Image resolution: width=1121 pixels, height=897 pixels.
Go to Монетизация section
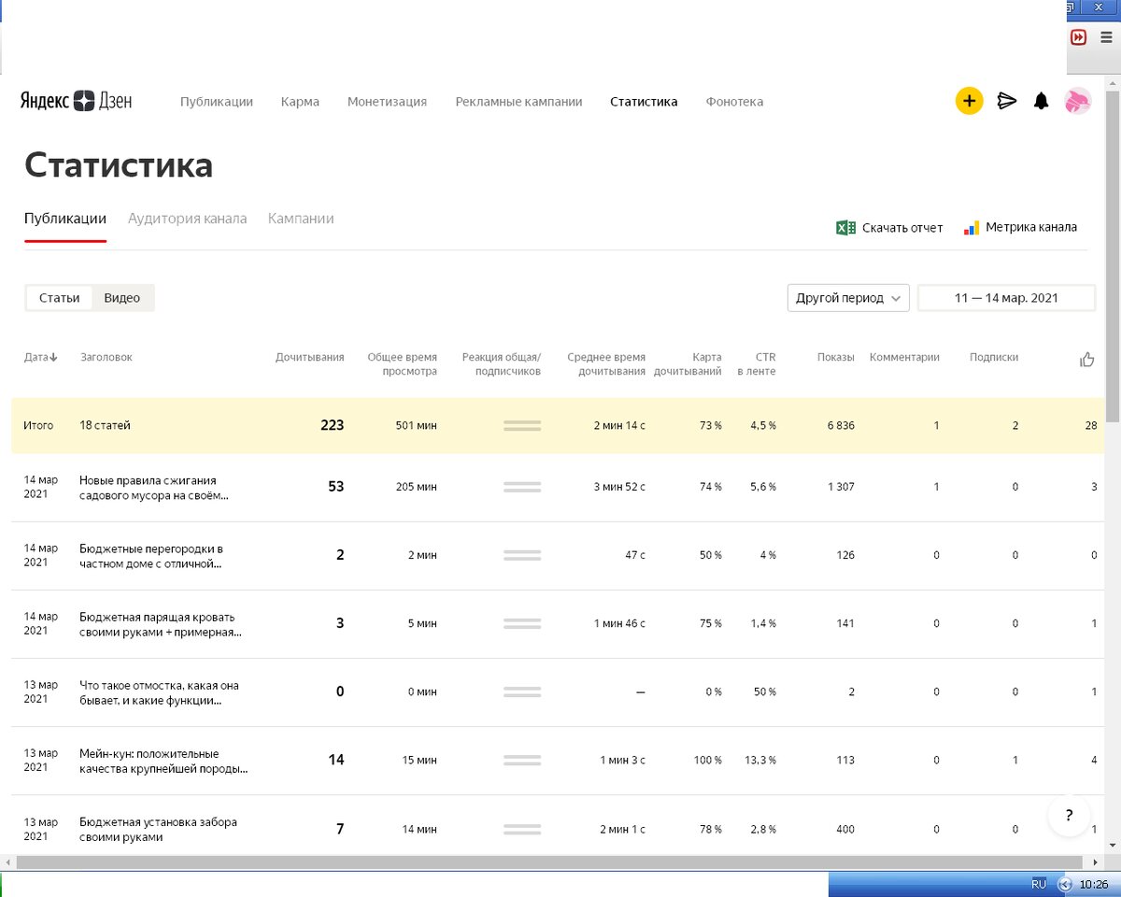(x=387, y=102)
